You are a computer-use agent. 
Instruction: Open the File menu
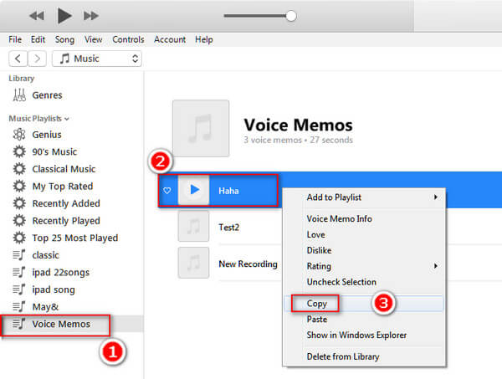point(15,39)
